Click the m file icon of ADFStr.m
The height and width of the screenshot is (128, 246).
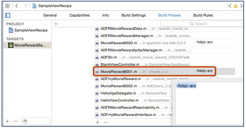97,57
